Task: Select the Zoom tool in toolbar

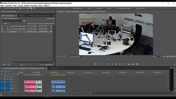Action: pyautogui.click(x=34, y=8)
